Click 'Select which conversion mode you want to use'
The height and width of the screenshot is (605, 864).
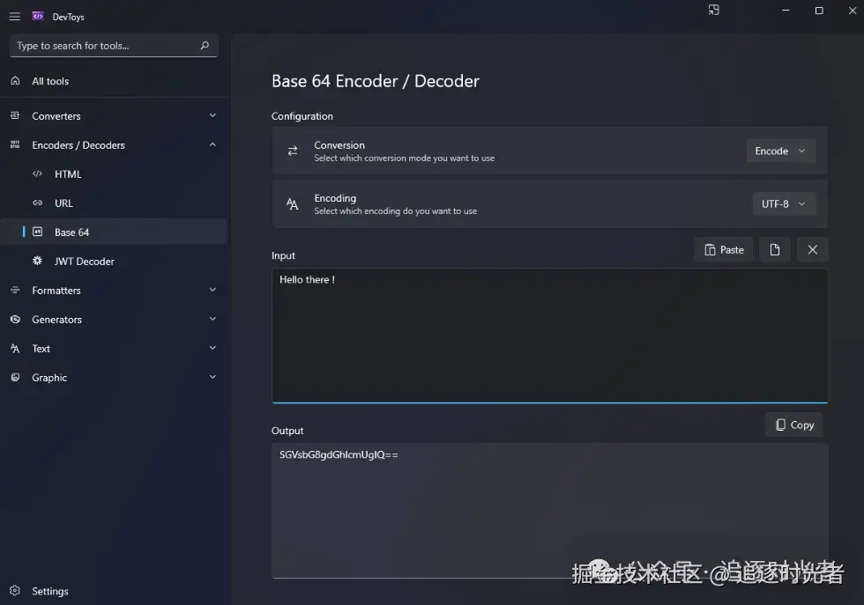[405, 159]
